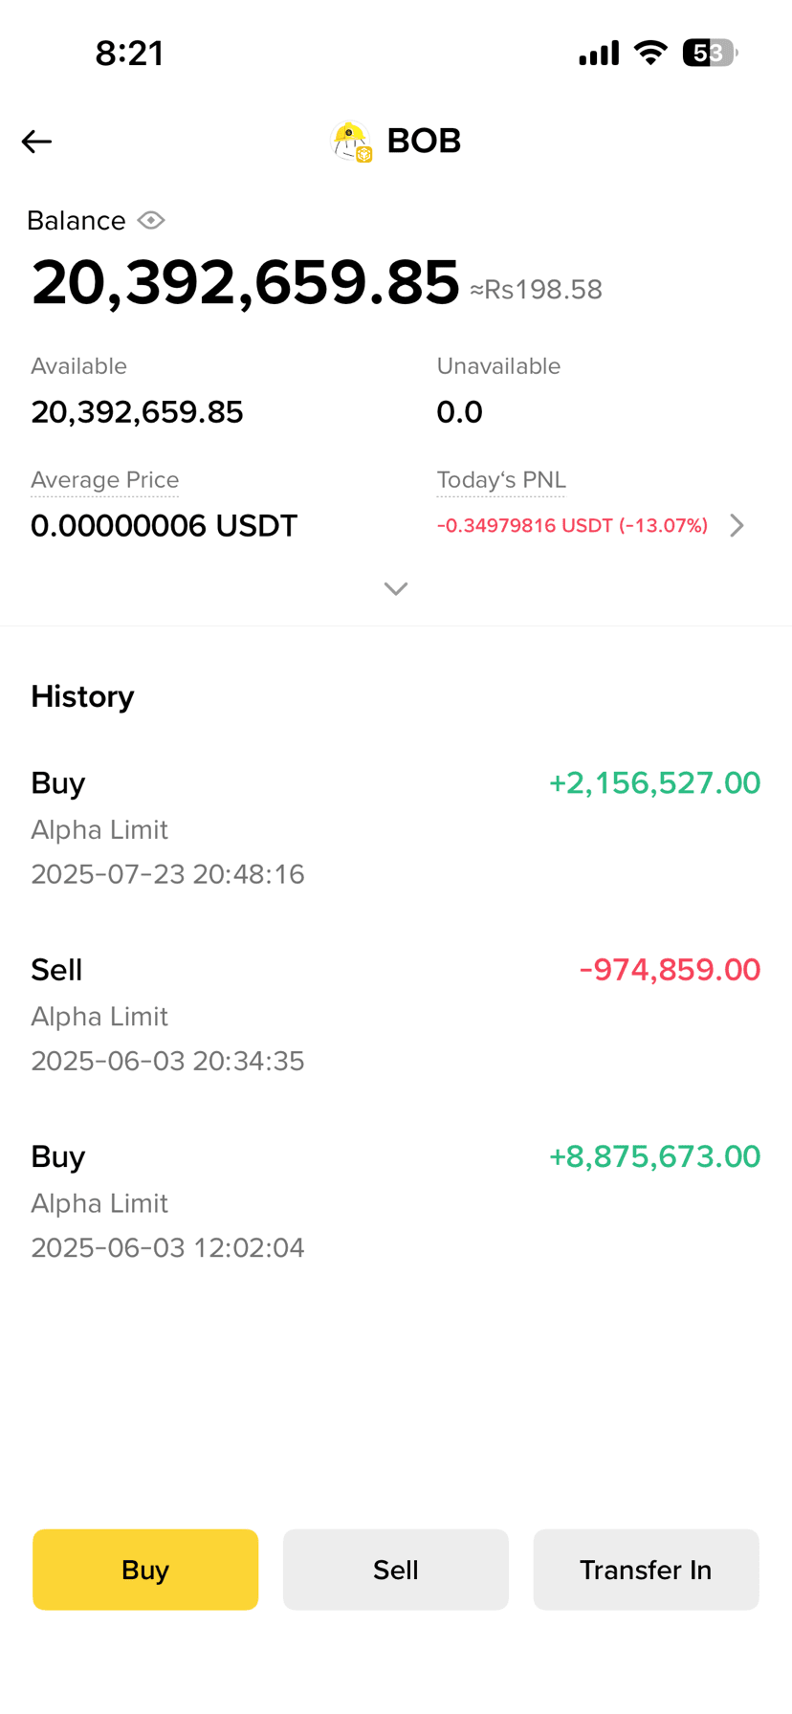
Task: Expand more balance details down chevron
Action: (x=396, y=588)
